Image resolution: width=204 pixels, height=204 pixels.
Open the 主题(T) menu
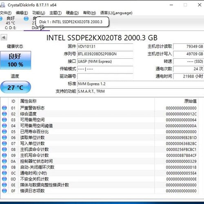55,13
